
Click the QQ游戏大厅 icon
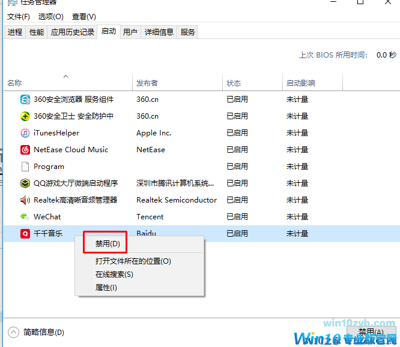25,183
